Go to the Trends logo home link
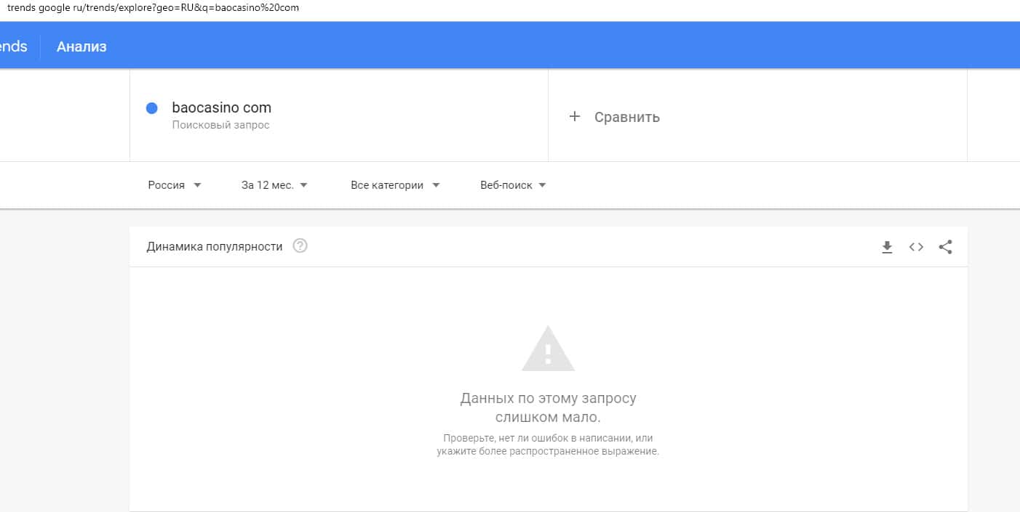 point(13,46)
